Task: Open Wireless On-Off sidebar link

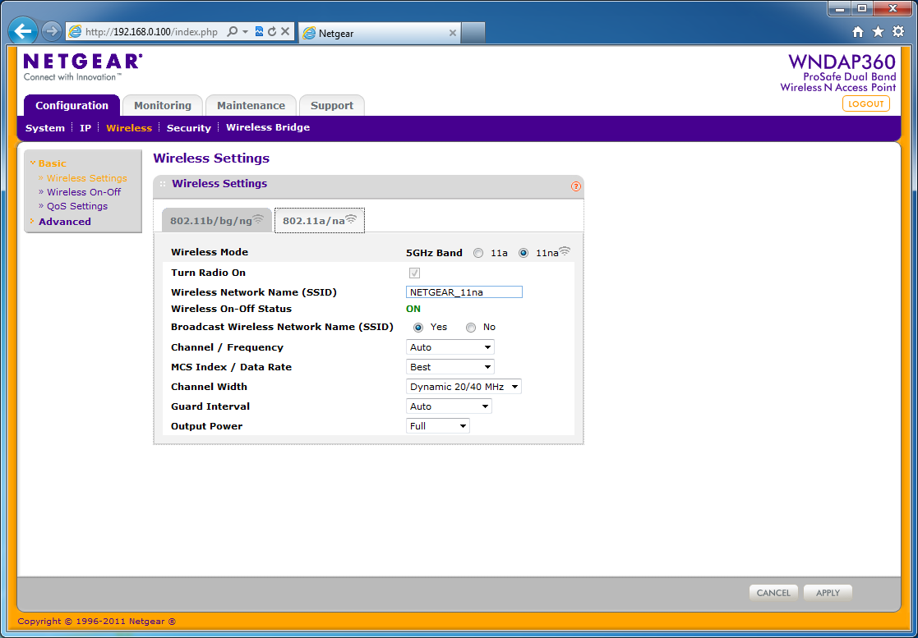Action: point(84,192)
